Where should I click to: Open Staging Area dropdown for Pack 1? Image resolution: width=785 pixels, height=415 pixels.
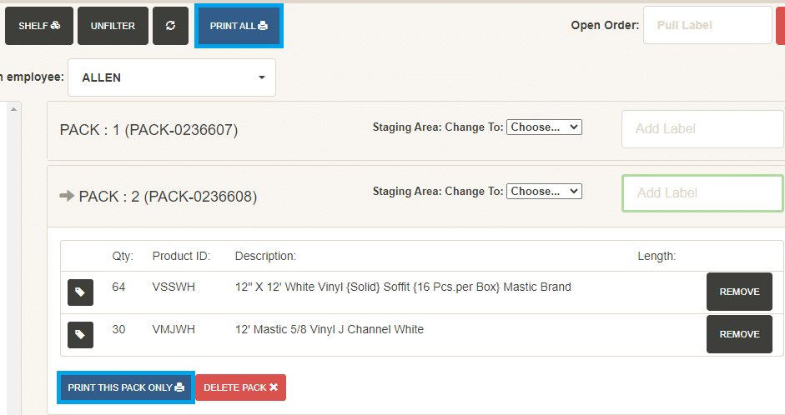544,127
